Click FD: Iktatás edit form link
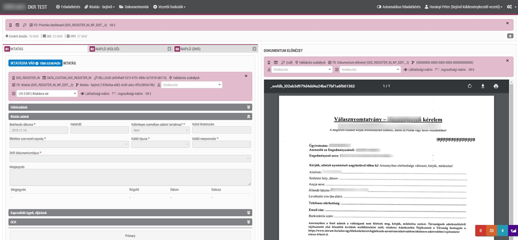518x240 pixels. pos(43,85)
